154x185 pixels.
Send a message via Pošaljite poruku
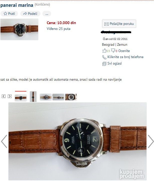119,24
